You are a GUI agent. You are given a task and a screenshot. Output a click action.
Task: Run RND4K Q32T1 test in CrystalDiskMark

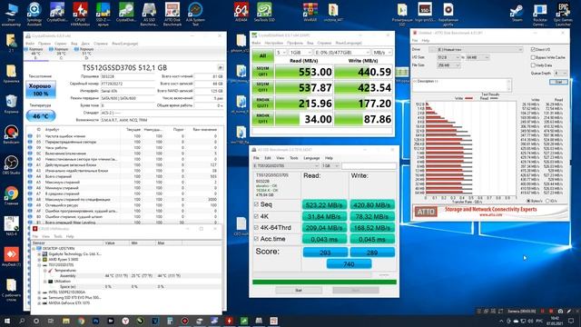(262, 103)
